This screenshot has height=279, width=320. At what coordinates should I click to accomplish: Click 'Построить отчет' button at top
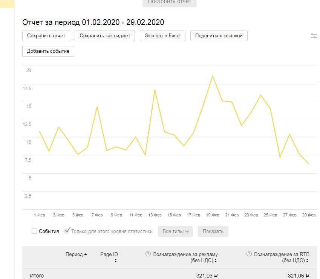[170, 2]
